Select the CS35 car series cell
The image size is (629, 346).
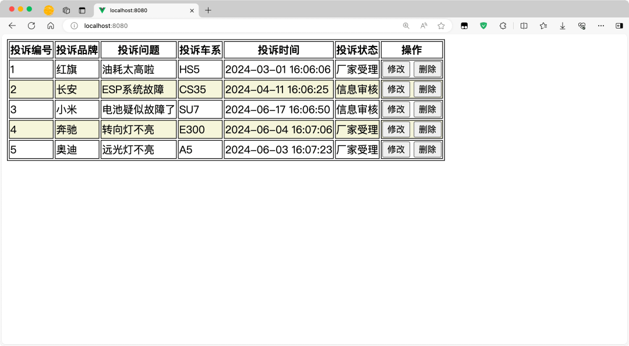click(200, 90)
